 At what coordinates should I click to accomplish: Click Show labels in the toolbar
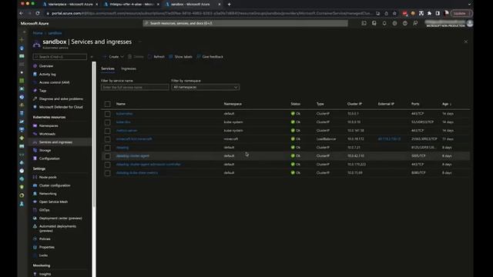coord(180,56)
